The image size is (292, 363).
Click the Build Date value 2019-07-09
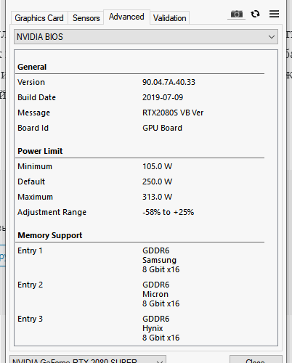tap(163, 97)
